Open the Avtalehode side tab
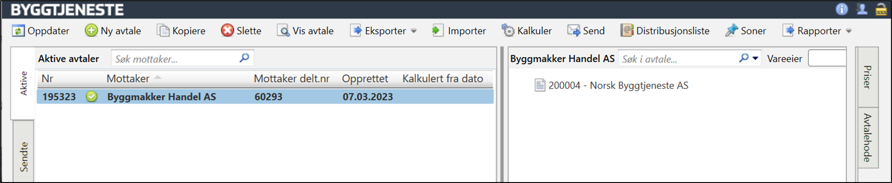 tap(867, 137)
